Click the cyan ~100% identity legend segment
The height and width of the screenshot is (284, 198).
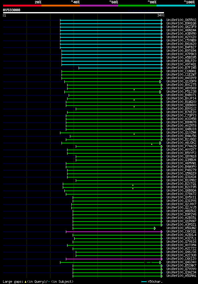point(176,6)
